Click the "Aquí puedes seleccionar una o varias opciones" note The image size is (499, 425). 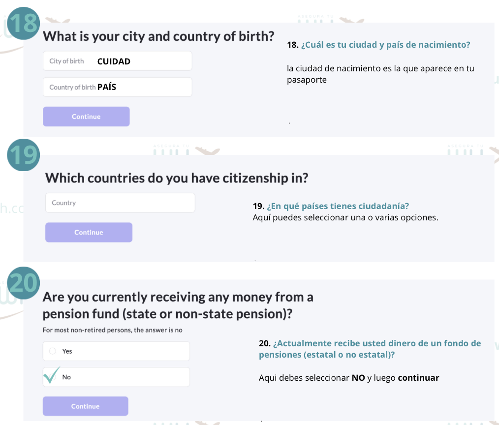pos(345,217)
